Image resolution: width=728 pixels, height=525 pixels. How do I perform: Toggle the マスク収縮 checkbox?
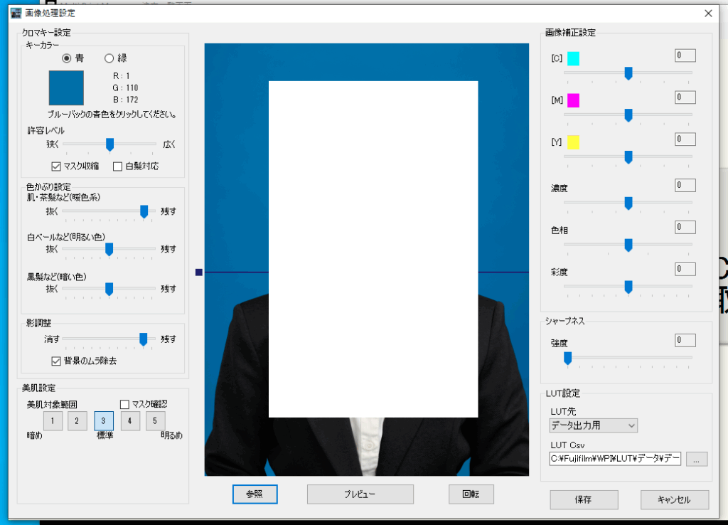[x=57, y=166]
